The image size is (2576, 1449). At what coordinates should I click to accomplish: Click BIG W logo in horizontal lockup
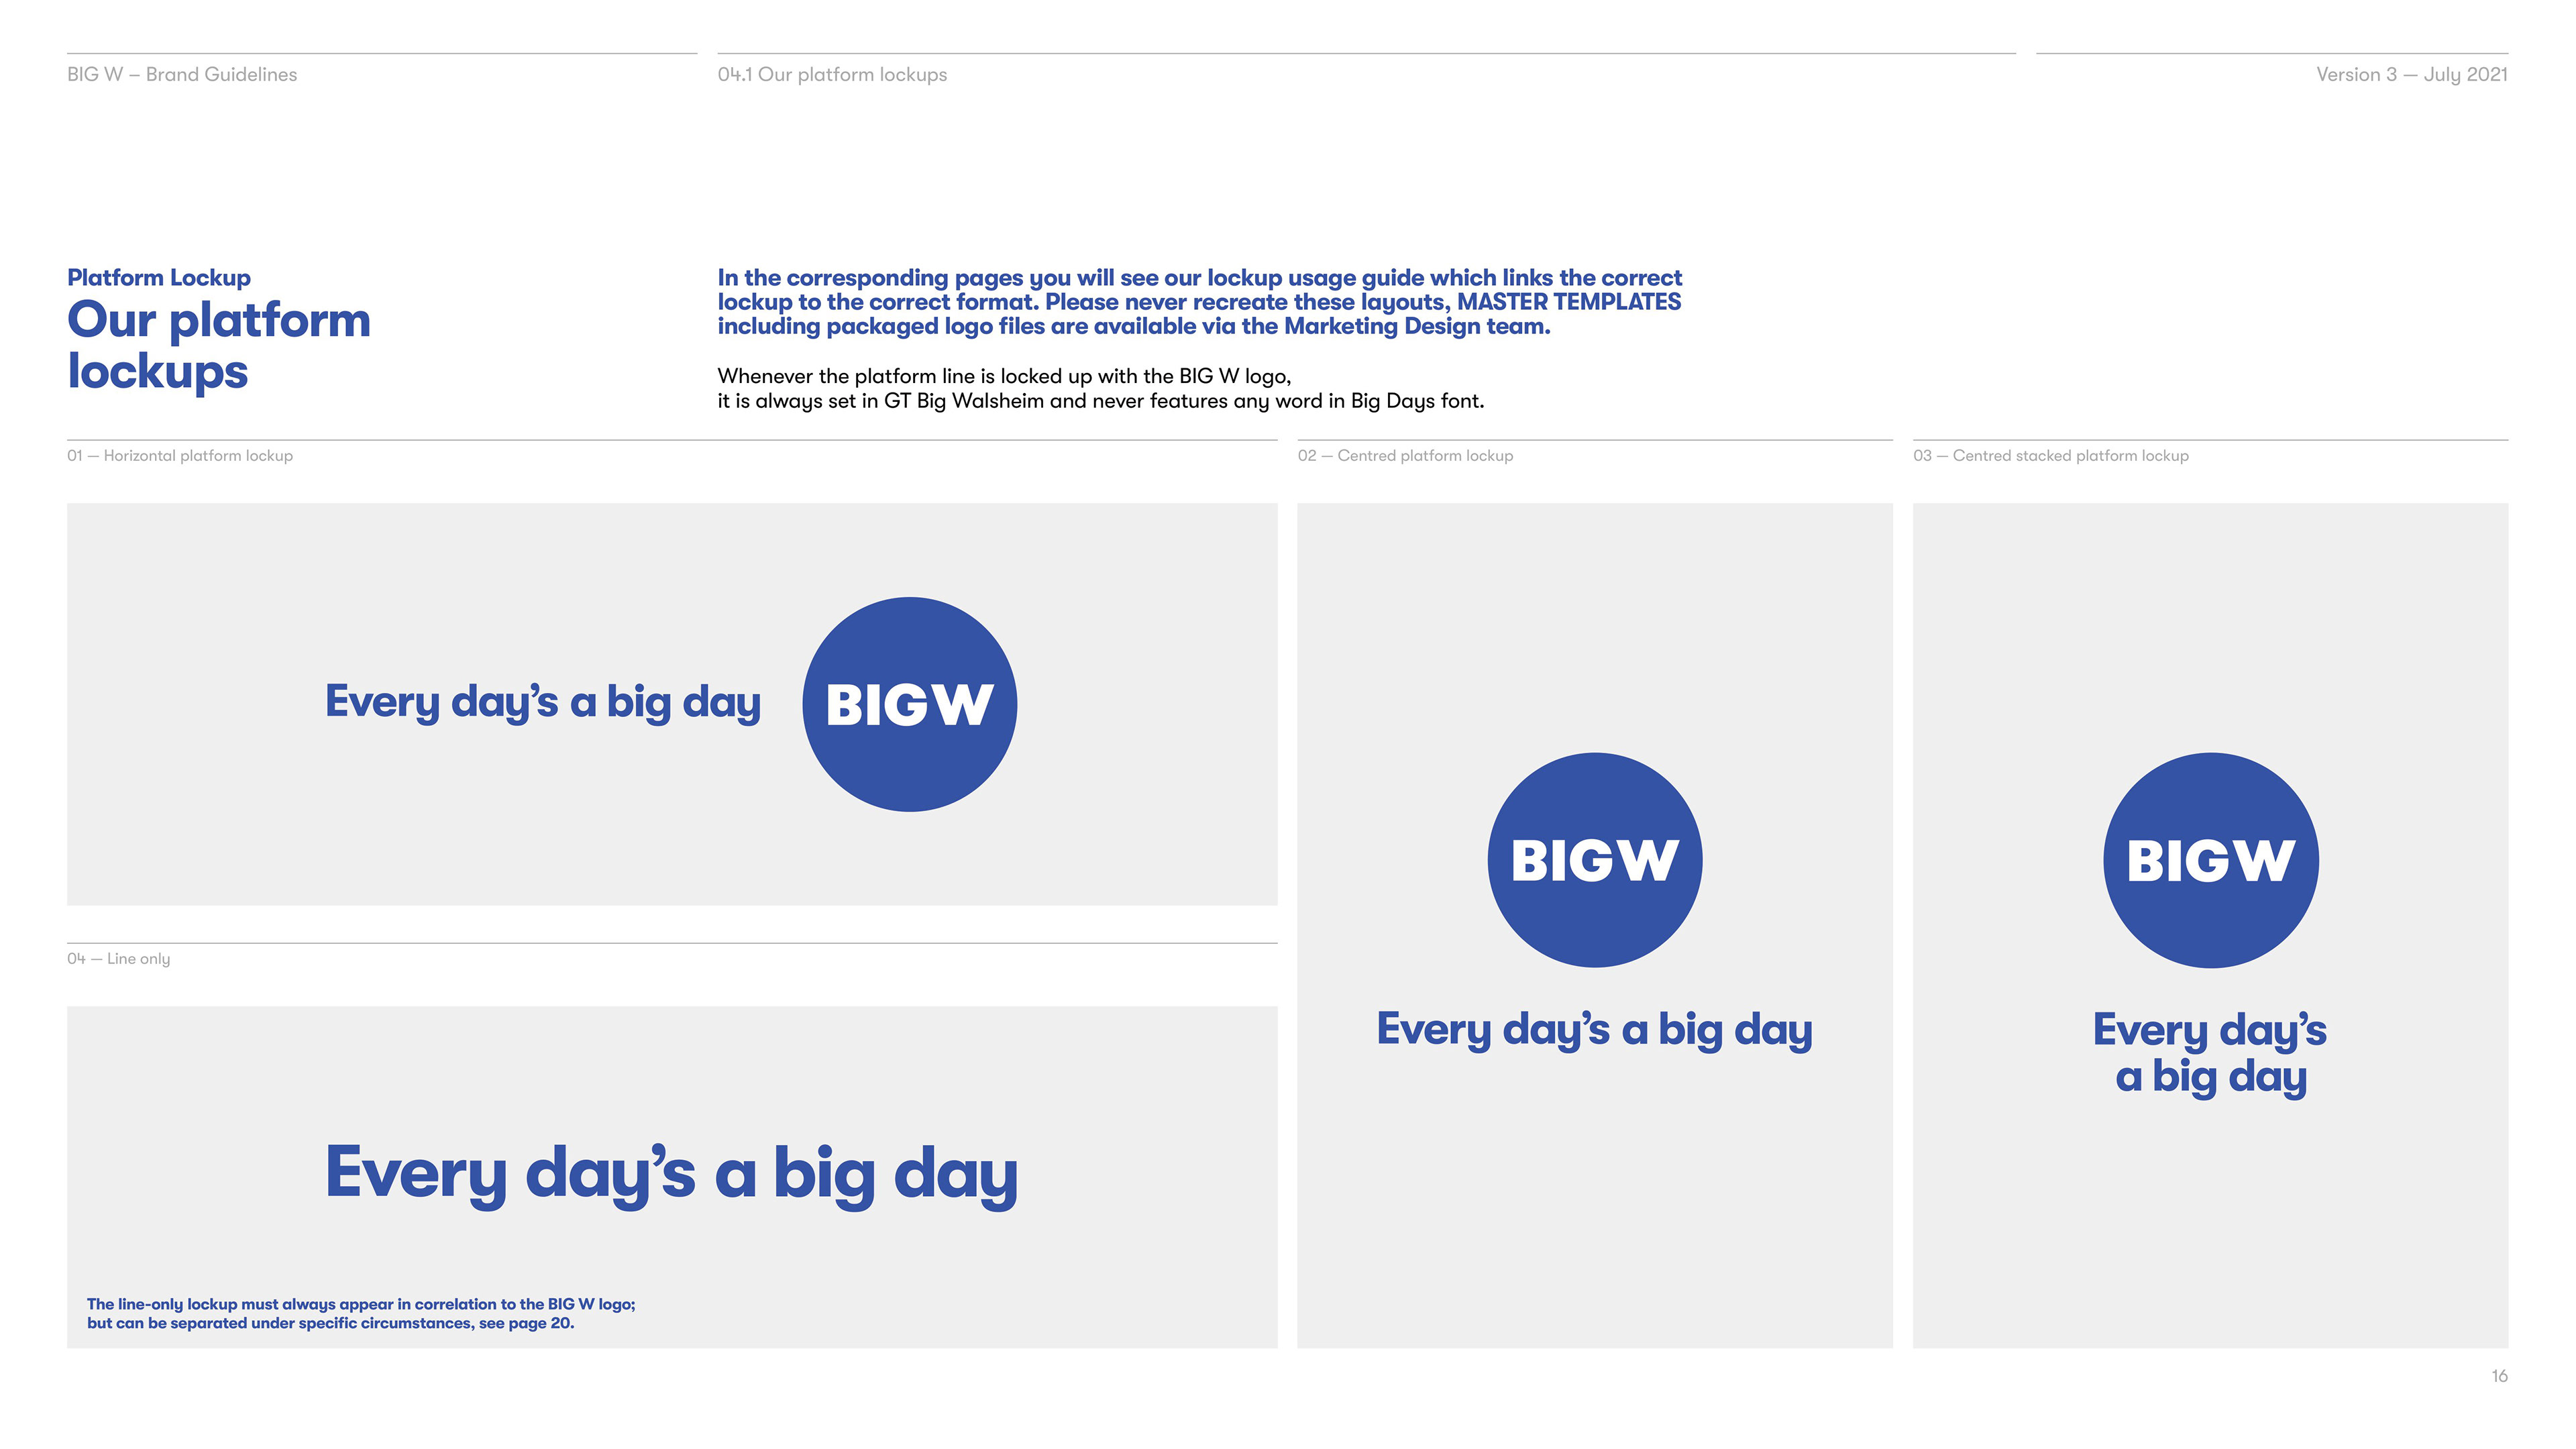[909, 704]
